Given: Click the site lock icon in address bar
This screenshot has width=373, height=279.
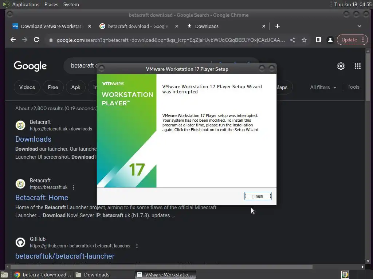Looking at the screenshot, I should pyautogui.click(x=51, y=40).
